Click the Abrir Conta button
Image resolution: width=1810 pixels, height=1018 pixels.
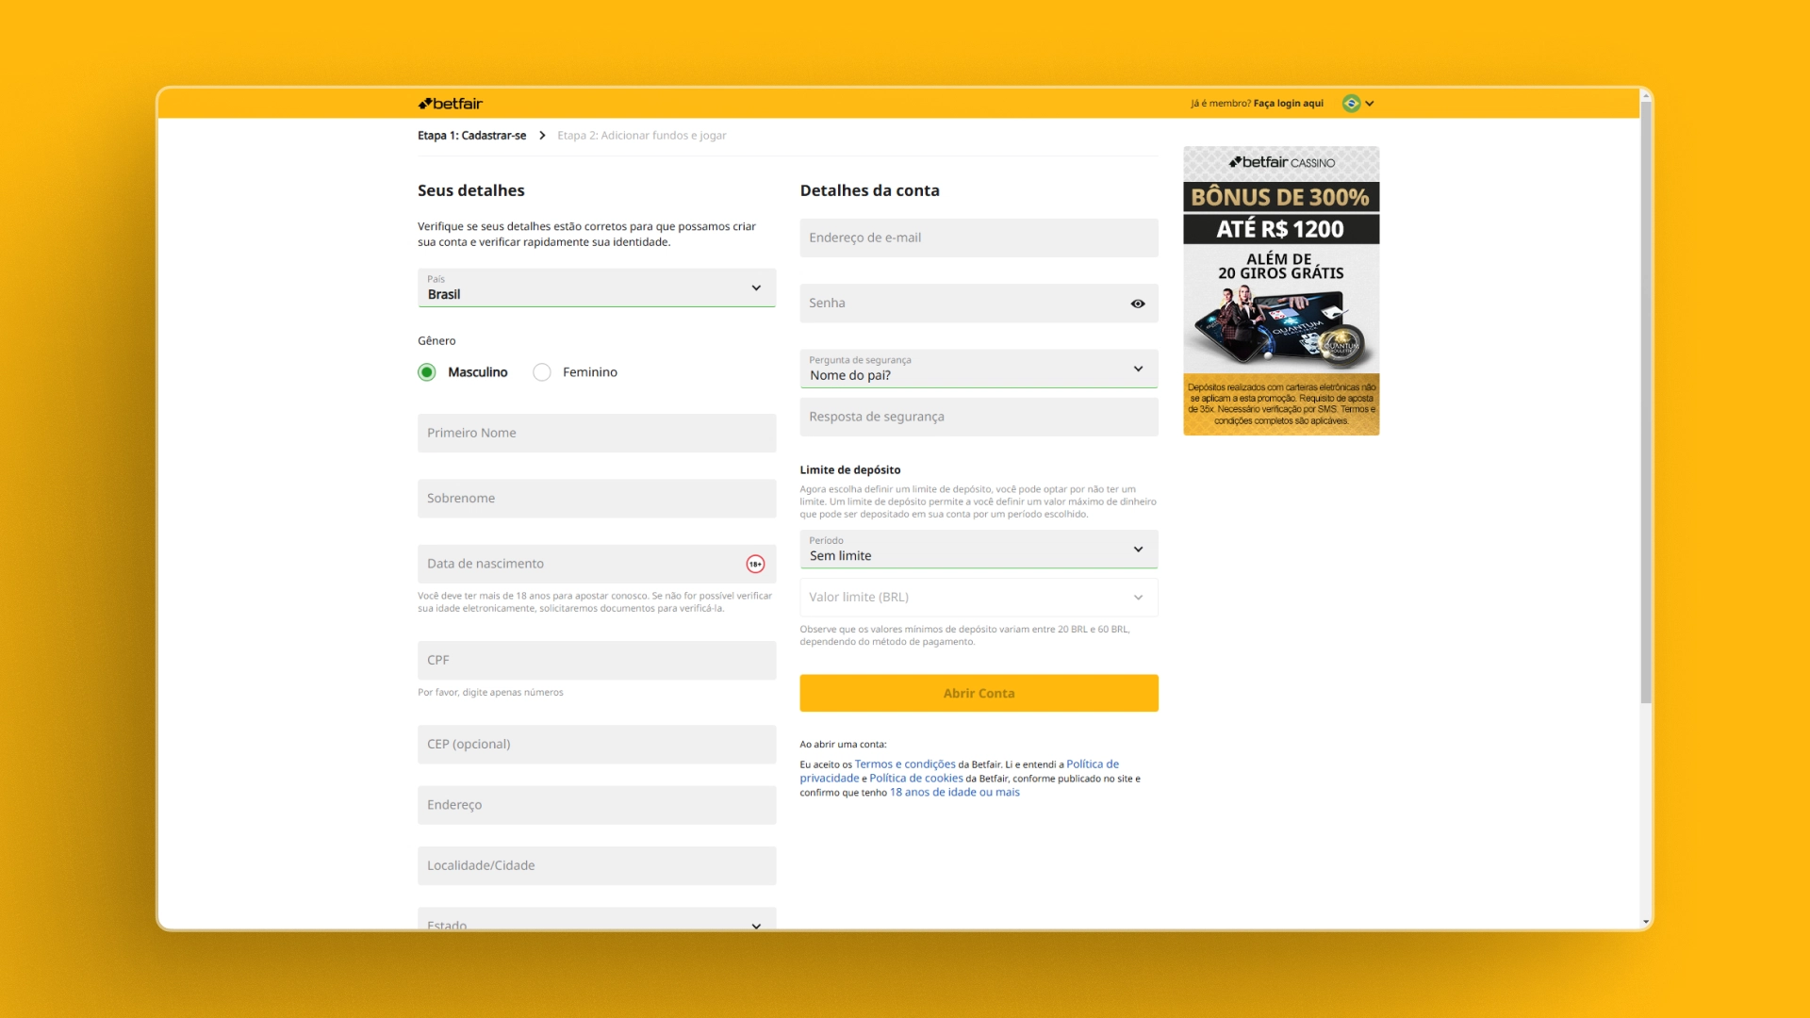[x=979, y=693]
